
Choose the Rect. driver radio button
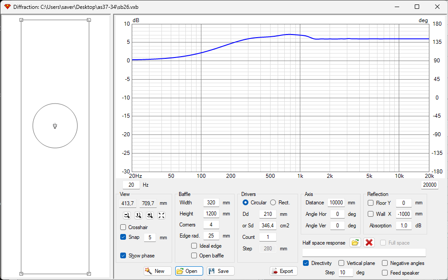(273, 203)
